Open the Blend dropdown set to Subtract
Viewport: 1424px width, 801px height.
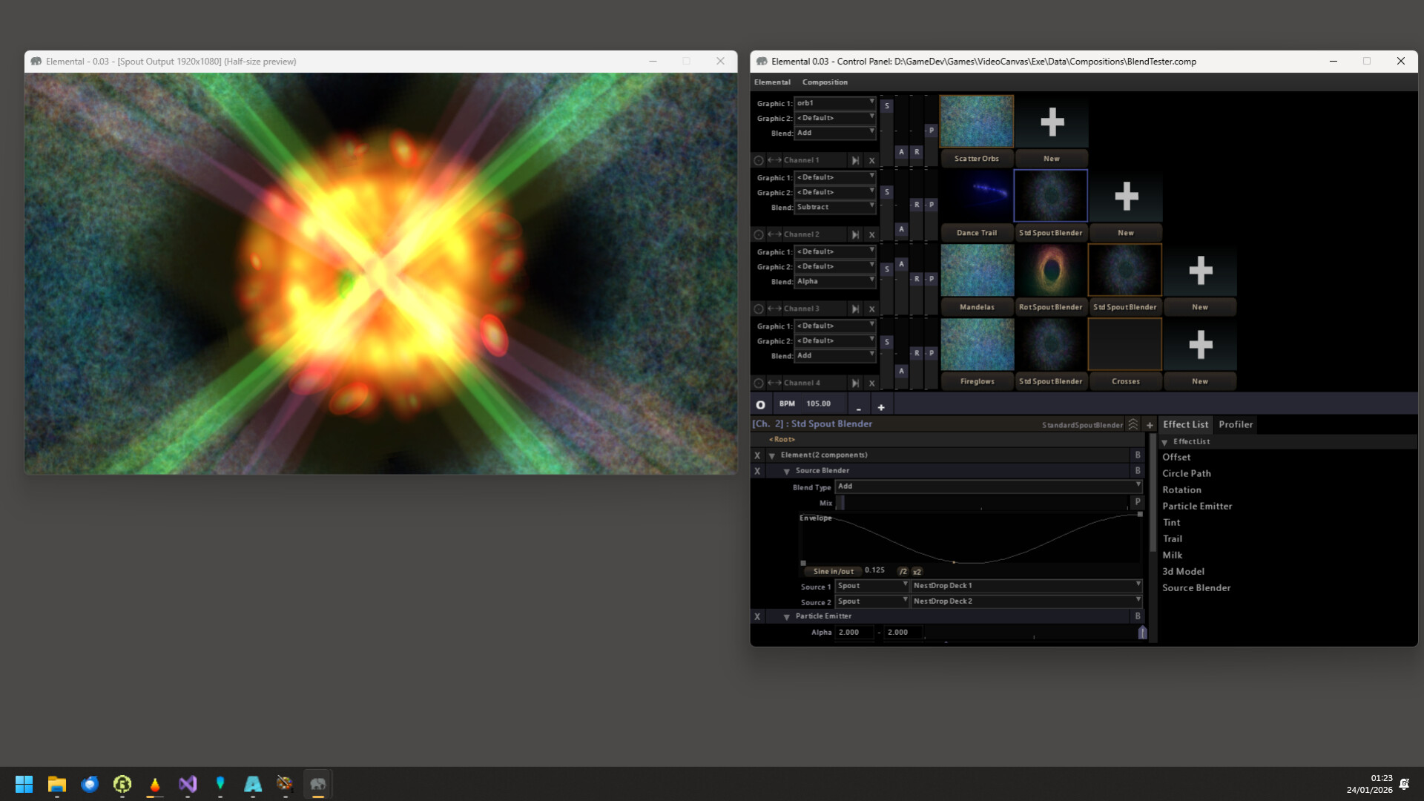(834, 207)
